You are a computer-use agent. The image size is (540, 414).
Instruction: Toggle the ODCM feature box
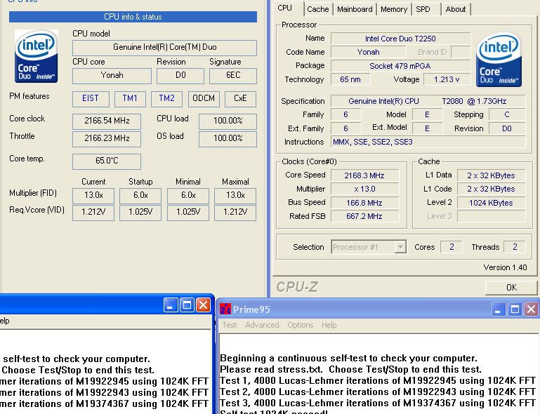point(204,99)
